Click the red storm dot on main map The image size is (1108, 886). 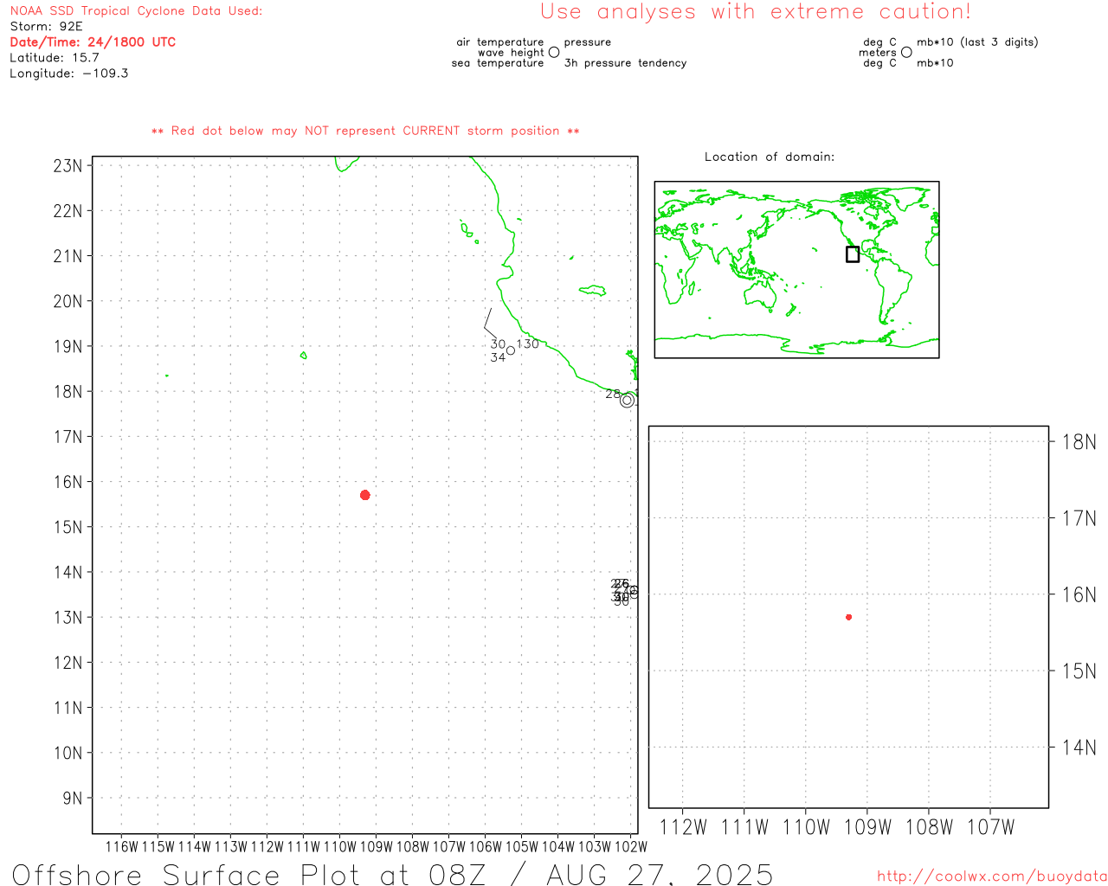365,495
